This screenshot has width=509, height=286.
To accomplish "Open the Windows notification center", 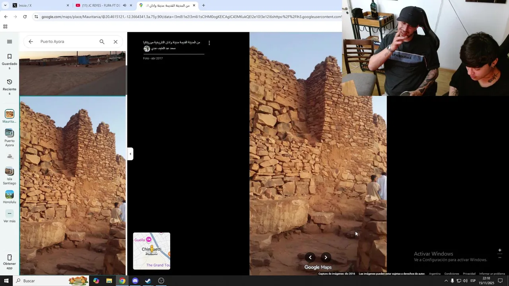I will (500, 281).
